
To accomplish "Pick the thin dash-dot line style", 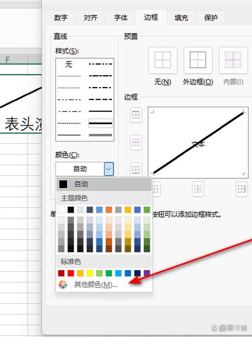I will tap(69, 111).
